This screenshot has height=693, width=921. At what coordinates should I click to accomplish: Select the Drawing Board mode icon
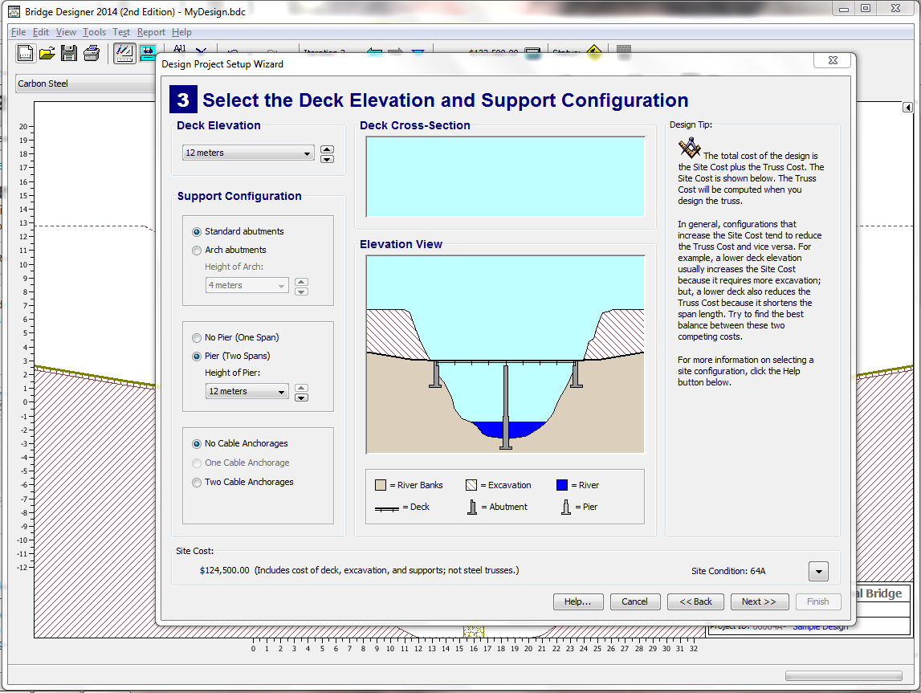coord(124,54)
